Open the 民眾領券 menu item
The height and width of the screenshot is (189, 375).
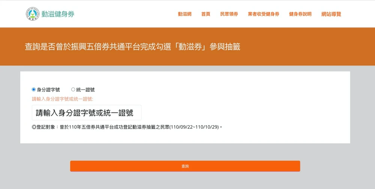[229, 14]
